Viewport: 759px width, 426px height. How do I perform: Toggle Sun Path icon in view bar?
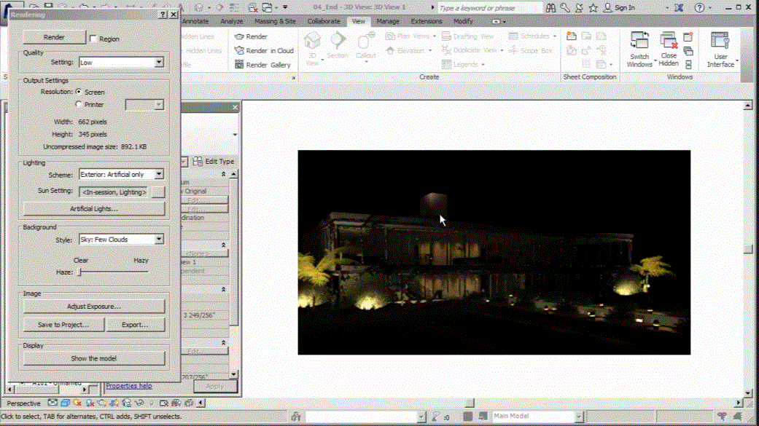77,403
